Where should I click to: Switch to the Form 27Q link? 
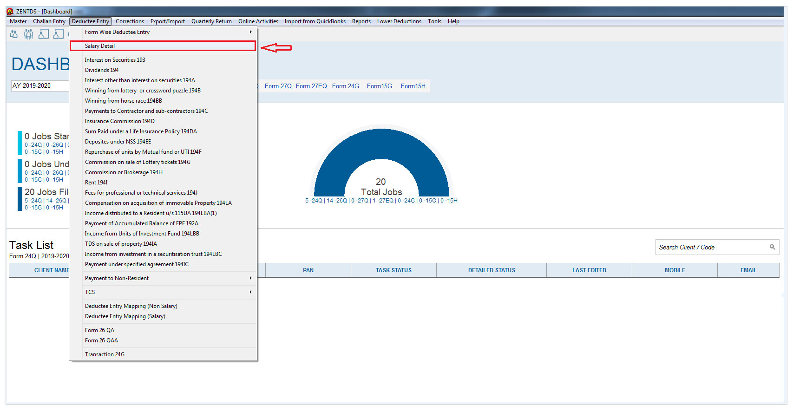coord(278,86)
